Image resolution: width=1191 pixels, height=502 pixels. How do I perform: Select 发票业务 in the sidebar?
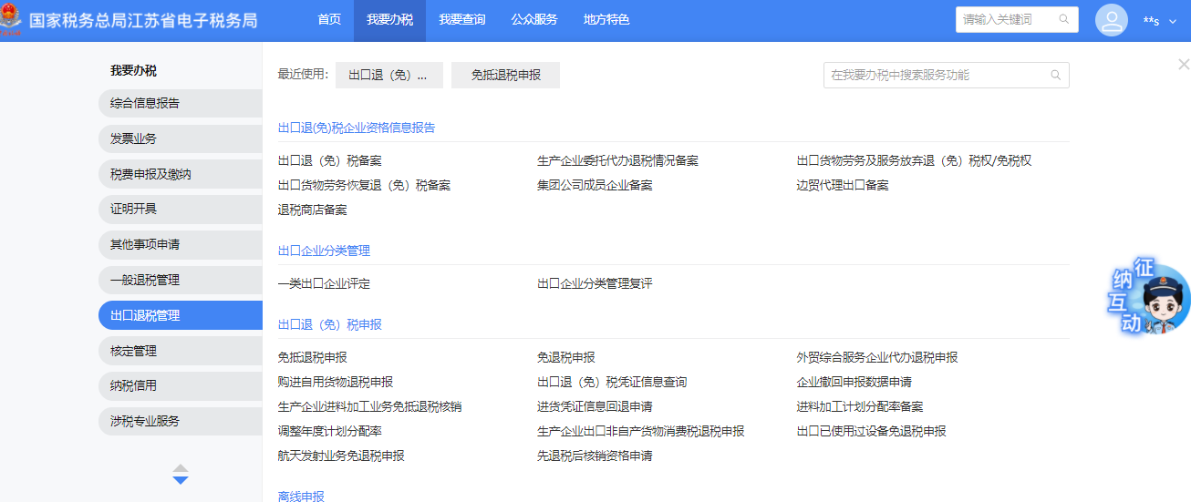pyautogui.click(x=133, y=138)
